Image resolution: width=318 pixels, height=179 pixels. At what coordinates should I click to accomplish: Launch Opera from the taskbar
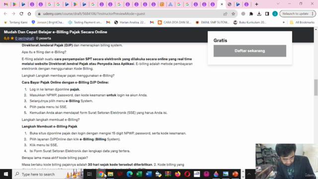coord(187,174)
